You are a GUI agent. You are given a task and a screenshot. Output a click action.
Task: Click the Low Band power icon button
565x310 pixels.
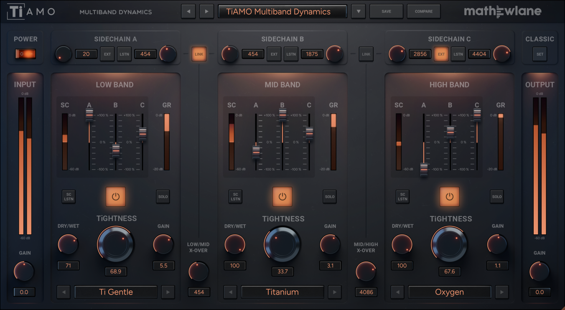[116, 197]
